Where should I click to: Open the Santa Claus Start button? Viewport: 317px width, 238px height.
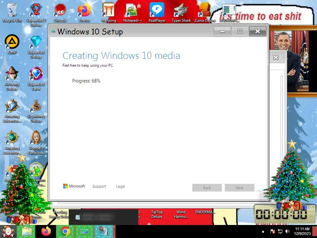tap(8, 231)
